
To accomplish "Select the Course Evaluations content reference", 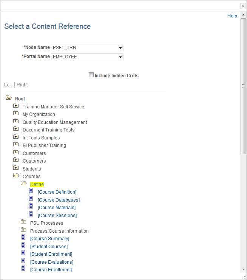I will (x=52, y=262).
